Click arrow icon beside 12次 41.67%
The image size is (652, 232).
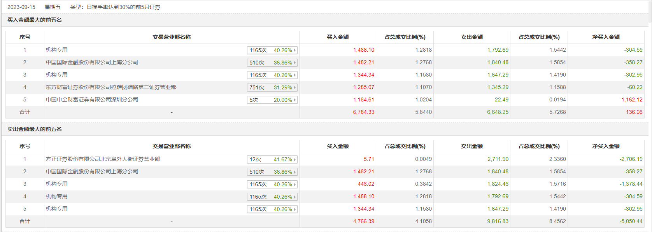pyautogui.click(x=295, y=159)
